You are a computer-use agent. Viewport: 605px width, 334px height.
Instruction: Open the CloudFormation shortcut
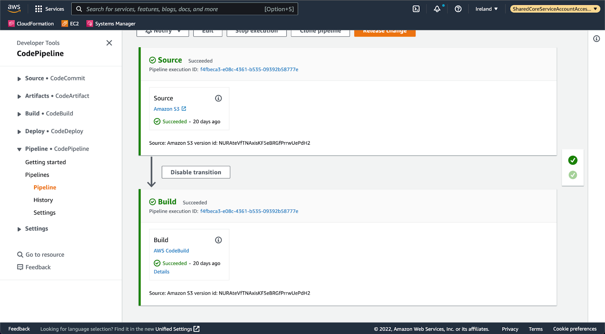(x=31, y=23)
